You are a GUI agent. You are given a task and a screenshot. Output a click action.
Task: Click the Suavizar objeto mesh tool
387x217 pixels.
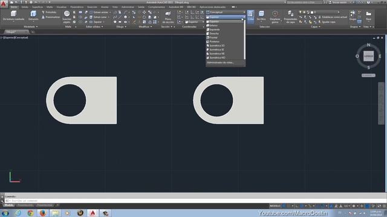[67, 17]
